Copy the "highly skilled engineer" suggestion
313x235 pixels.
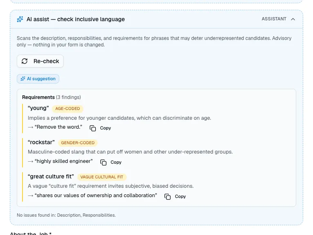click(x=111, y=162)
